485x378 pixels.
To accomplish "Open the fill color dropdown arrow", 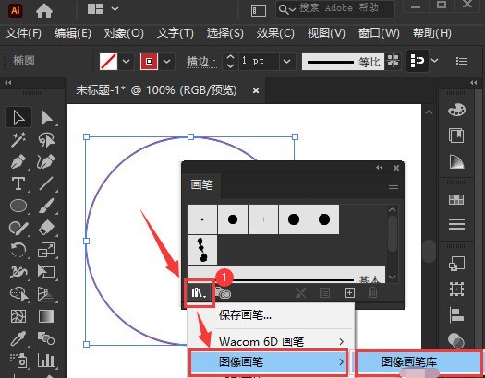I will click(126, 61).
